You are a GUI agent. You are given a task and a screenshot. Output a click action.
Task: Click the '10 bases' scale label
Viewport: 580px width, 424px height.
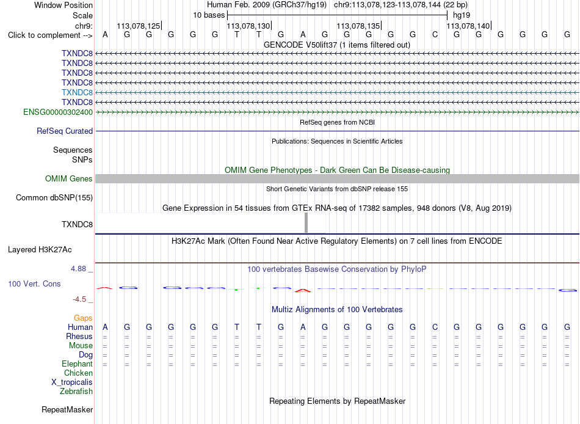pos(209,15)
